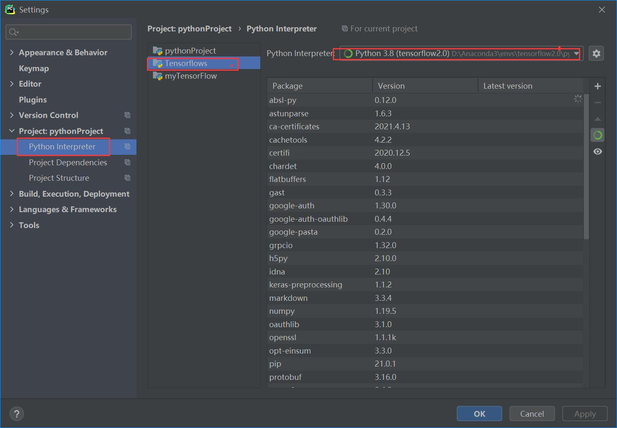Viewport: 617px width, 428px height.
Task: Click Project: pythonProject breadcrumb
Action: 189,28
